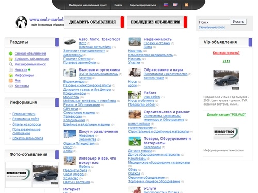Open Реклама на сайте link
258x193 pixels.
(x=26, y=119)
